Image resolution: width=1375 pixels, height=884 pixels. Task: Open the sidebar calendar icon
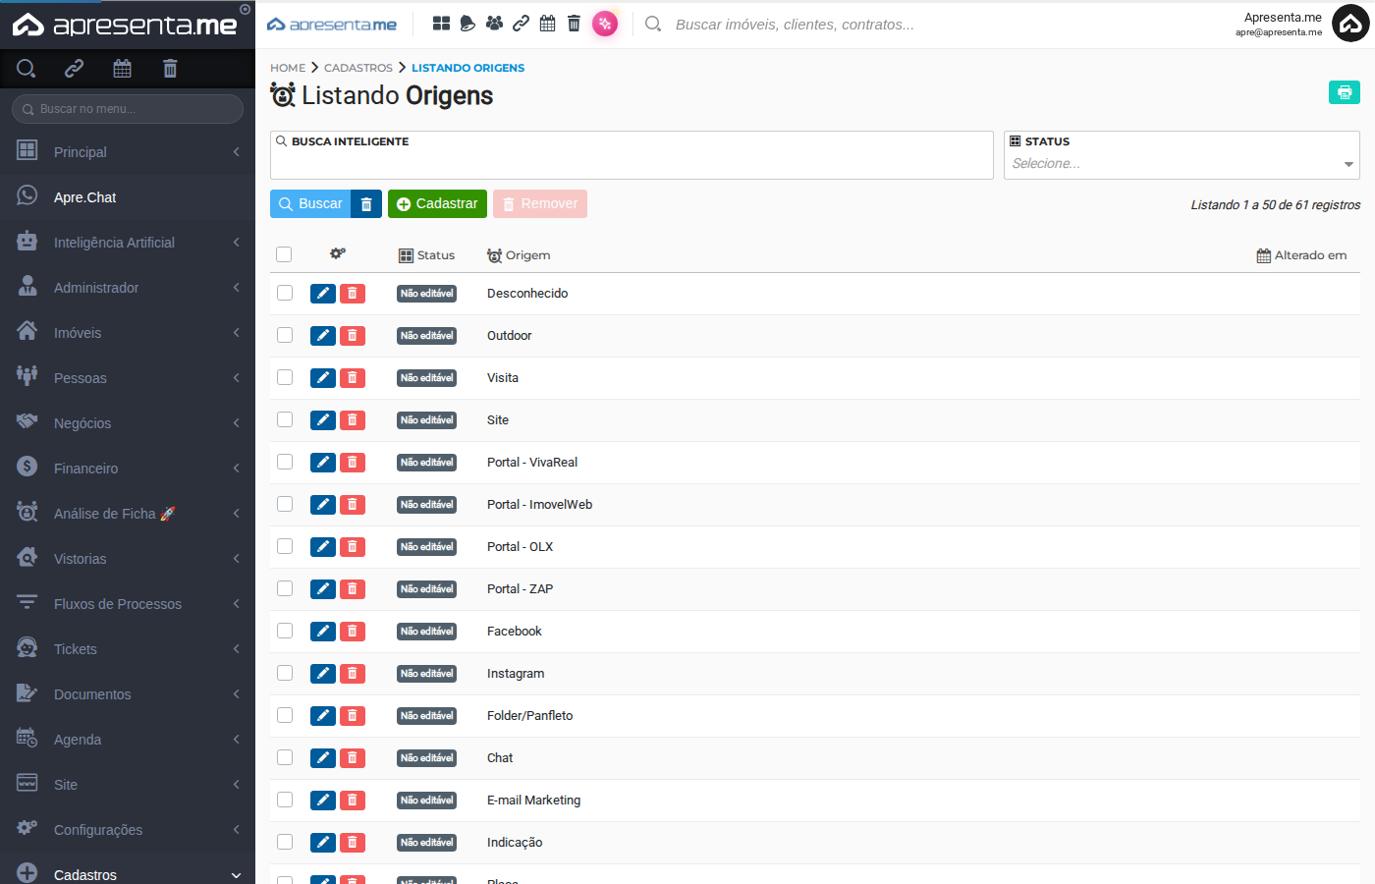pos(122,68)
